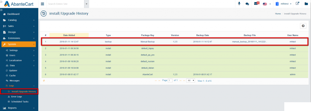This screenshot has width=311, height=111.
Task: Sort by Package Key column header
Action: pos(148,35)
